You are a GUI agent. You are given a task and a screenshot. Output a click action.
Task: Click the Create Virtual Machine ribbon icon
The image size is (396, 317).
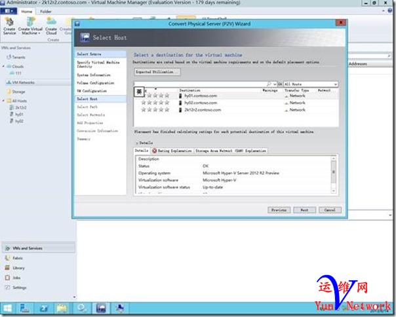click(30, 26)
